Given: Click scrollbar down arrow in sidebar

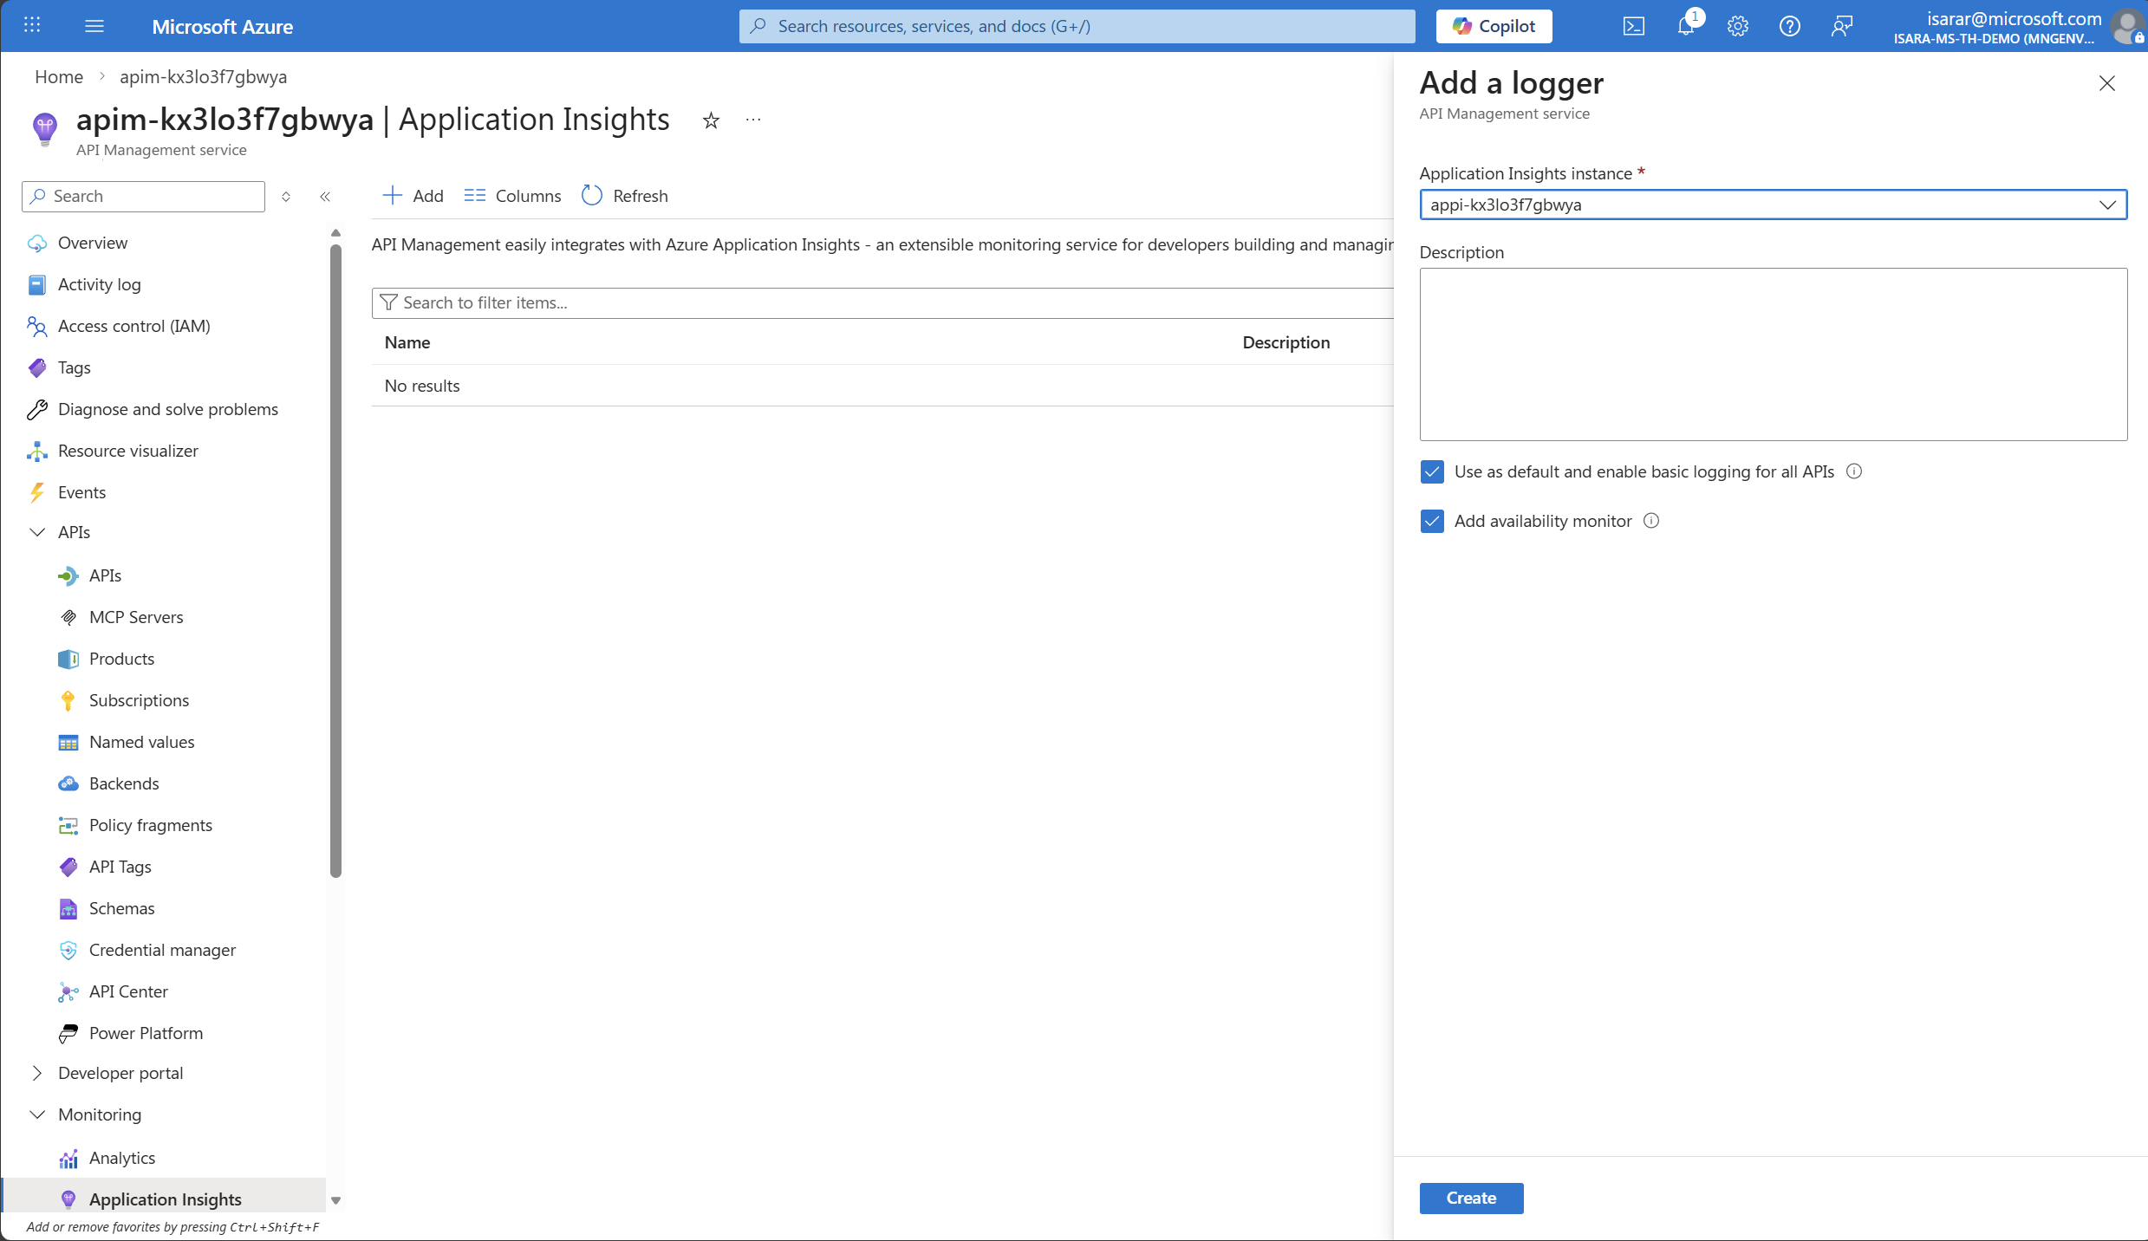Looking at the screenshot, I should coord(335,1200).
